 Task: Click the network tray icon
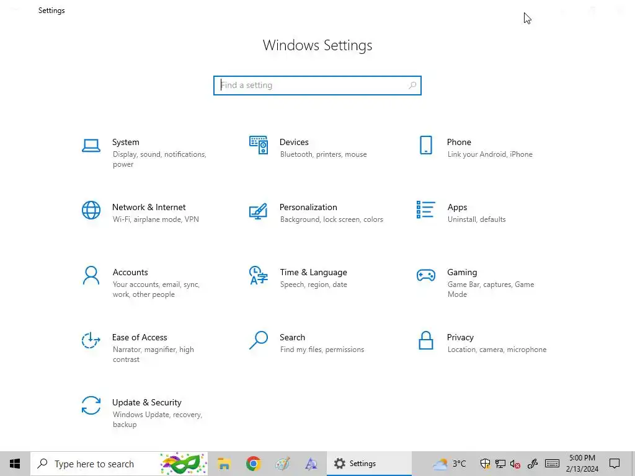click(x=500, y=464)
